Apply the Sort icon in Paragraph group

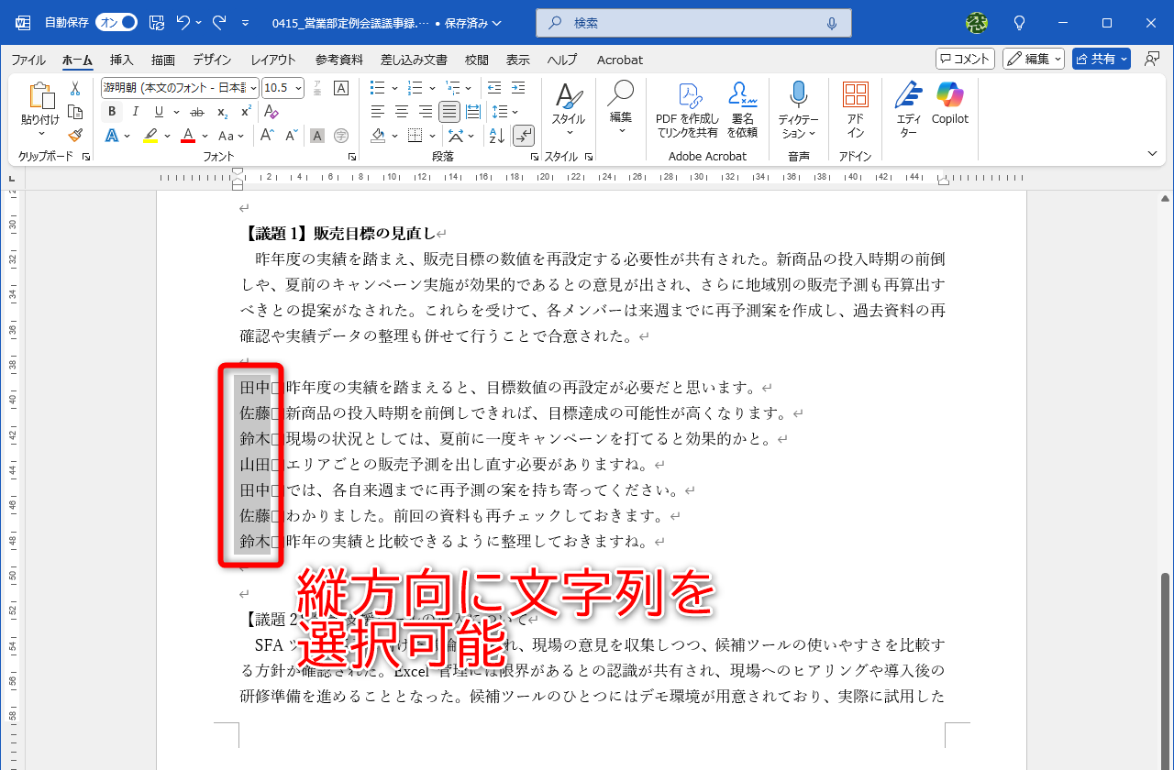tap(496, 136)
